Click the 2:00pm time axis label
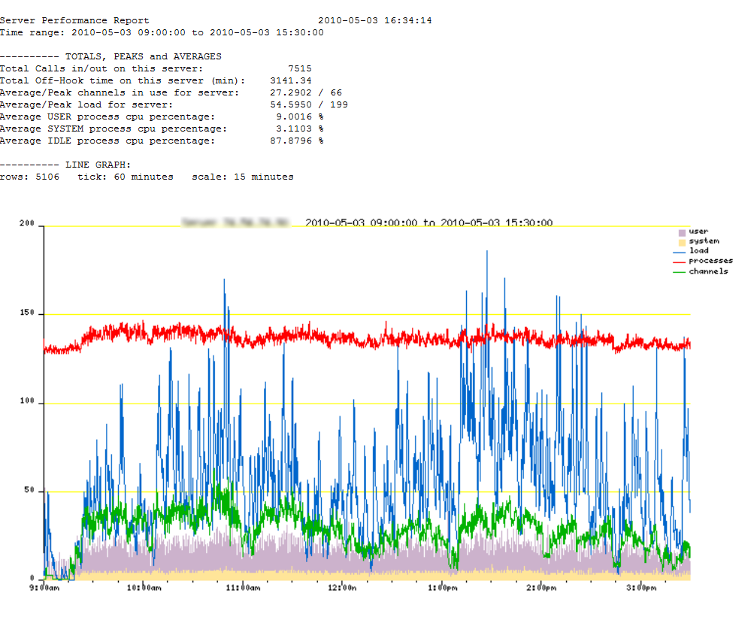 pyautogui.click(x=541, y=588)
